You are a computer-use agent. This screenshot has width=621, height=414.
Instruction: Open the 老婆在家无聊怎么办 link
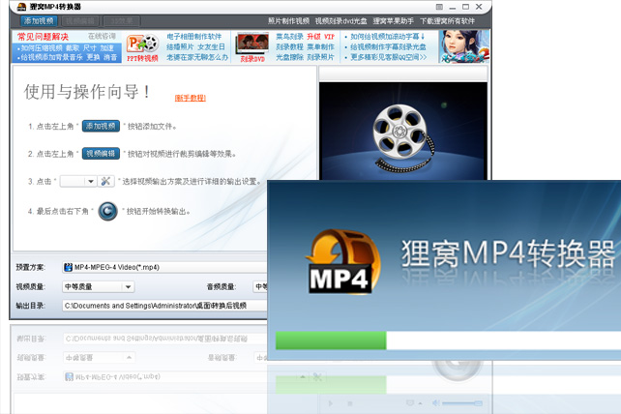[197, 57]
